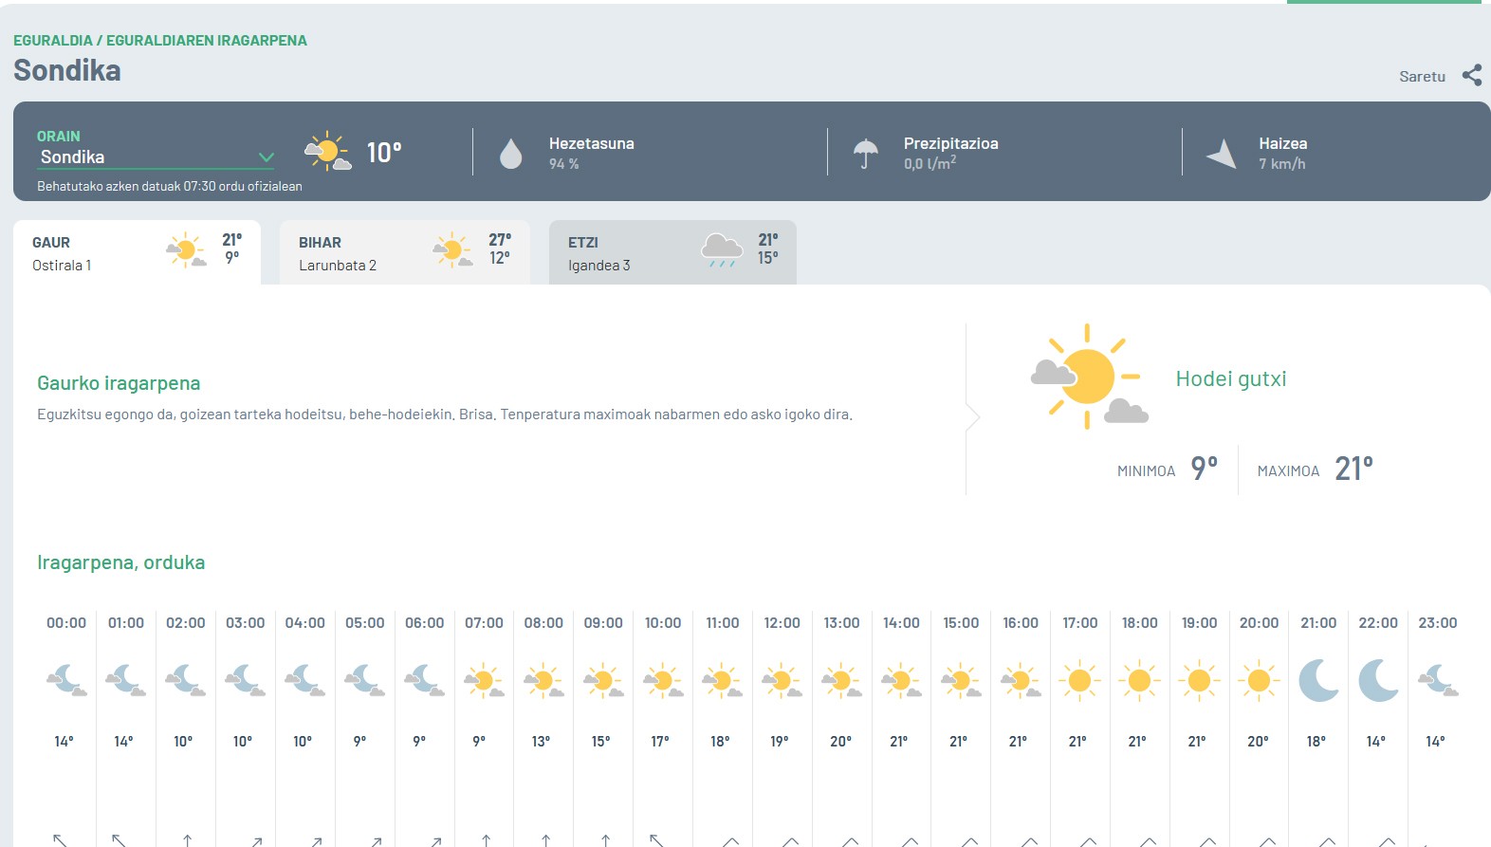
Task: Click the wind direction arrow icon
Action: click(1222, 153)
